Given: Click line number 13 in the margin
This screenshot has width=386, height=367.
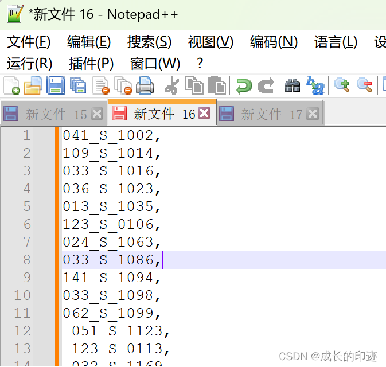Looking at the screenshot, I should [x=22, y=349].
